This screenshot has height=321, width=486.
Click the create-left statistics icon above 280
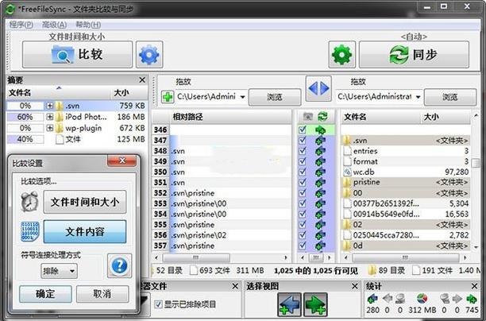[372, 299]
